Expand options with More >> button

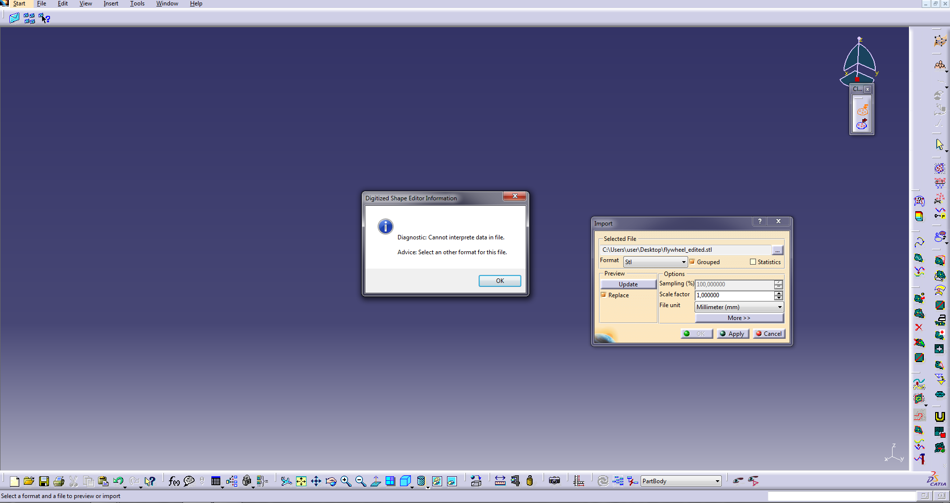click(739, 318)
